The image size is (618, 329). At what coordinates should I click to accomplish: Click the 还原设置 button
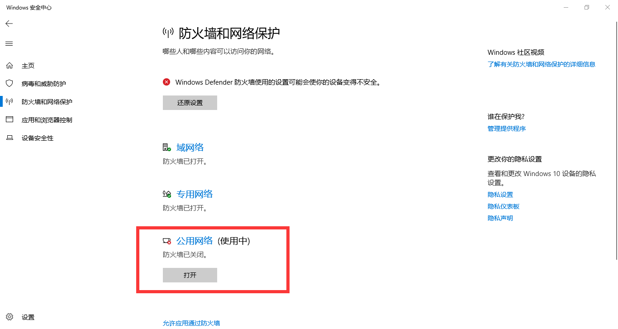pos(190,103)
